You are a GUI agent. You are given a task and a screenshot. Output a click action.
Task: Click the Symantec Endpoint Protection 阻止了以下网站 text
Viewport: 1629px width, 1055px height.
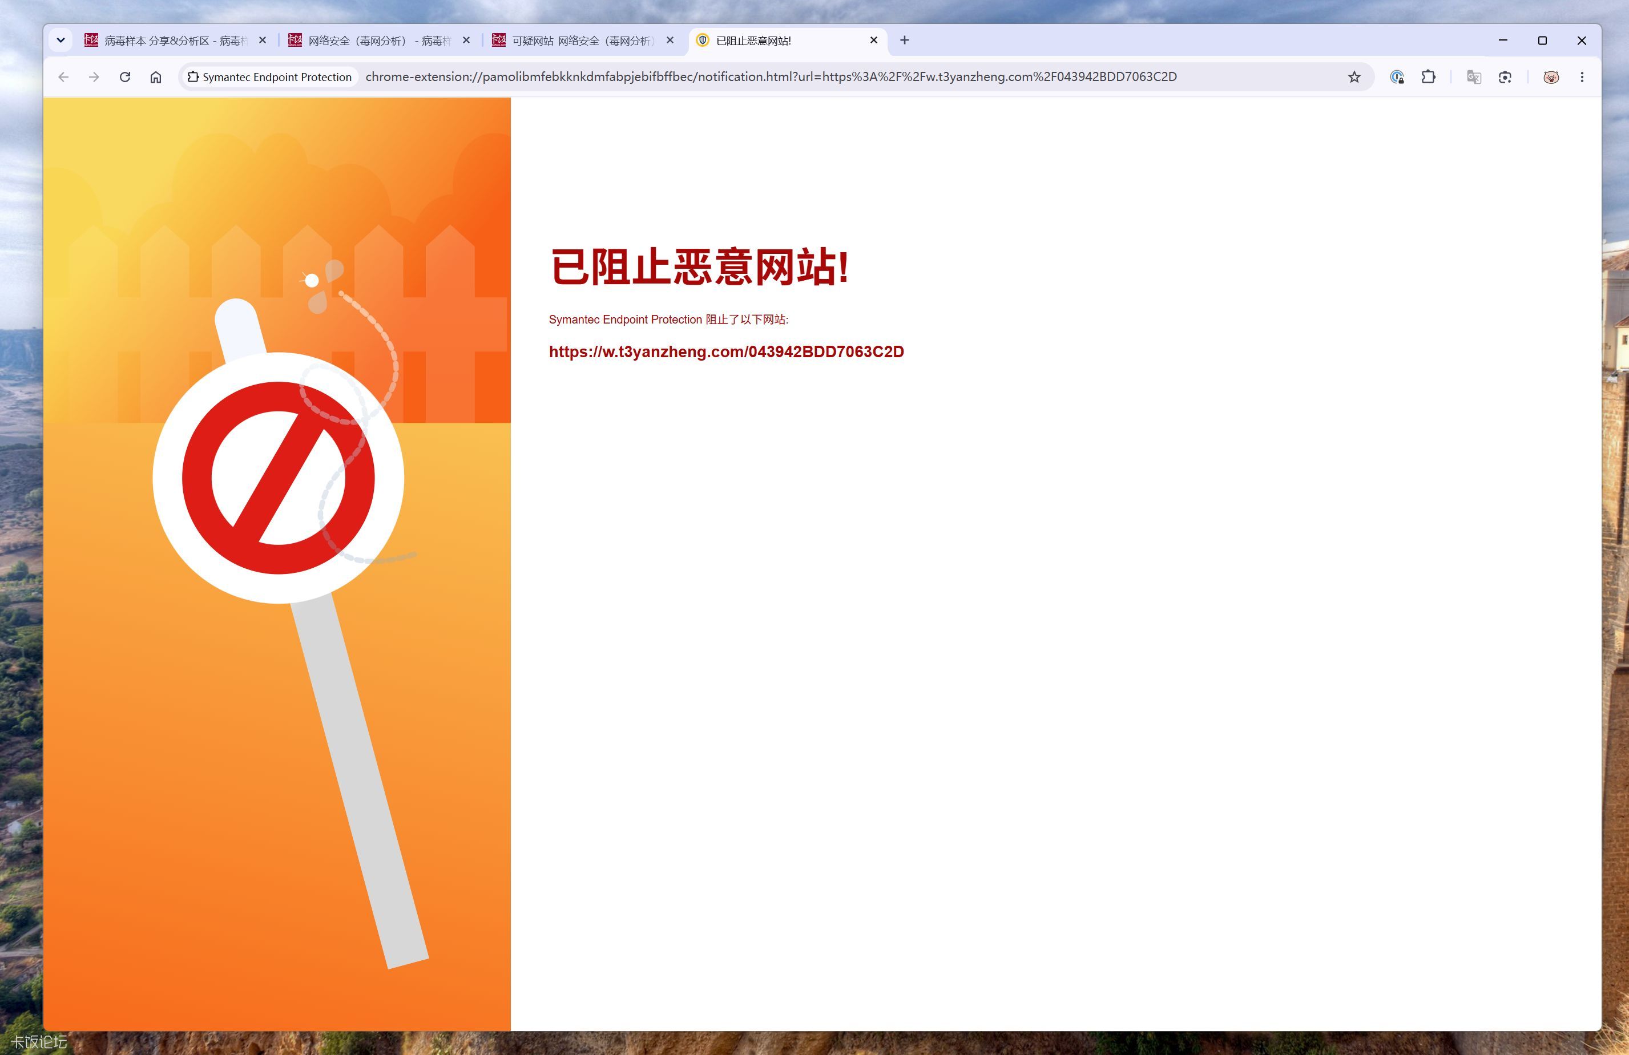coord(668,320)
